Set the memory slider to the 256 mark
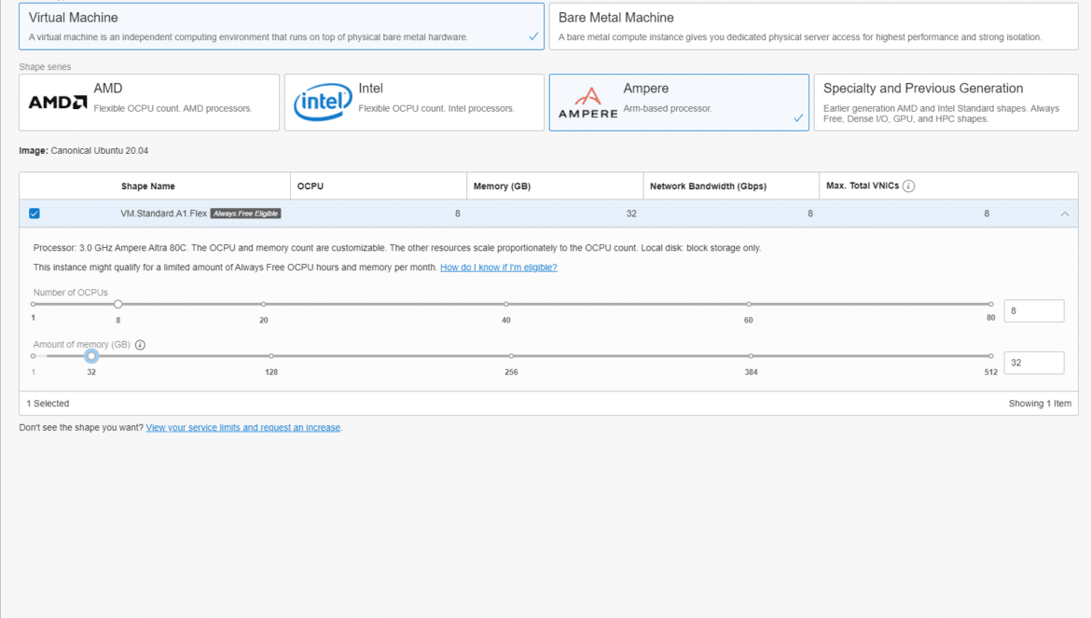The width and height of the screenshot is (1091, 618). point(511,356)
